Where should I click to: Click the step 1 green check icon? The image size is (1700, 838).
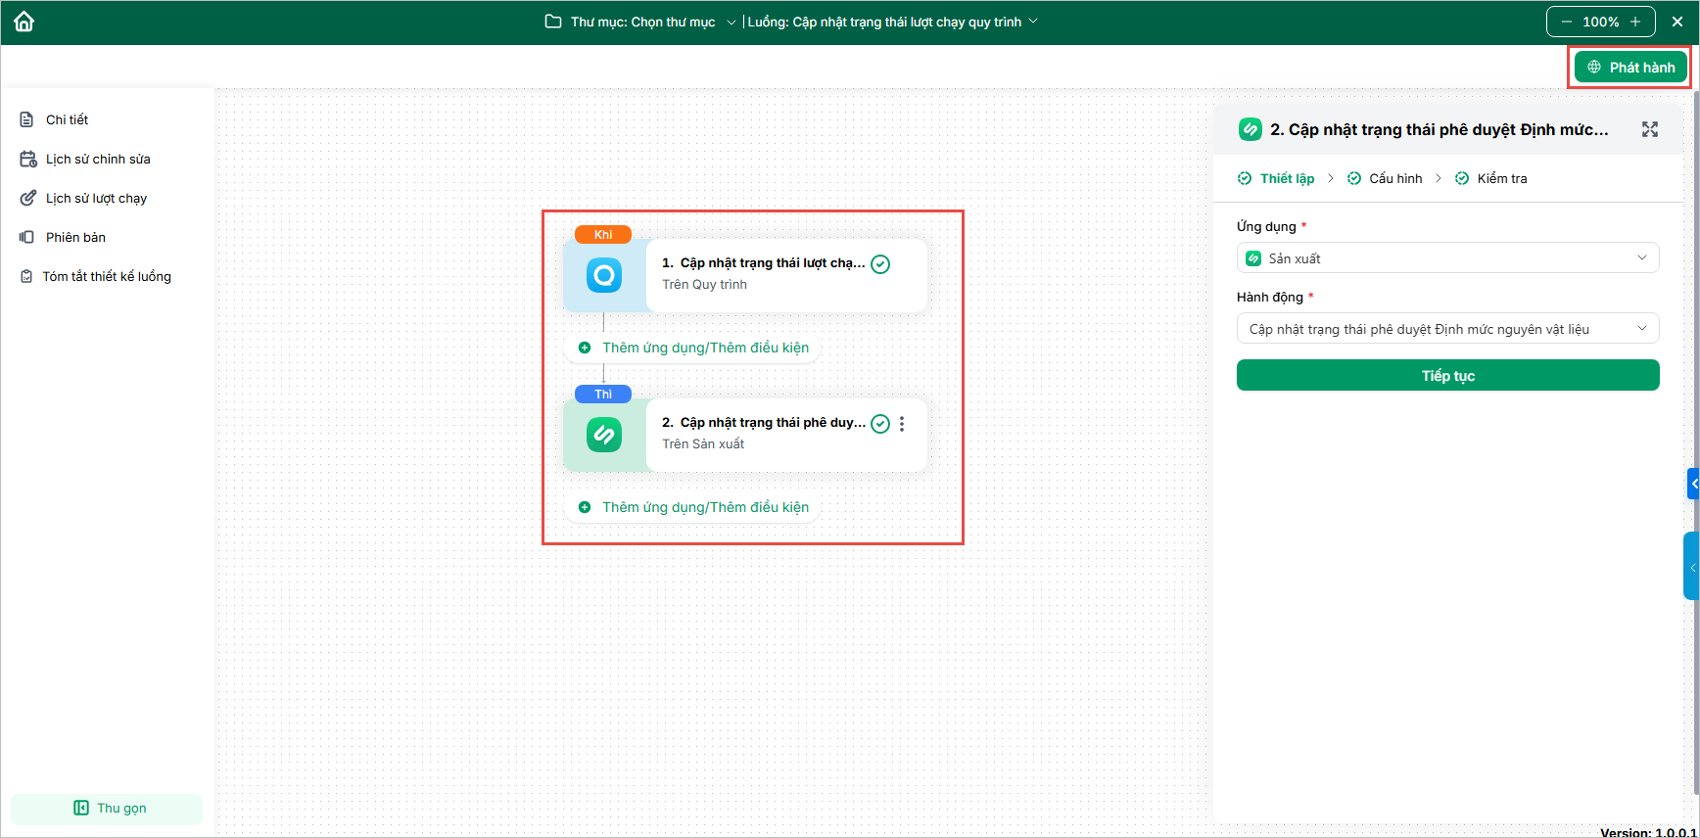(880, 264)
